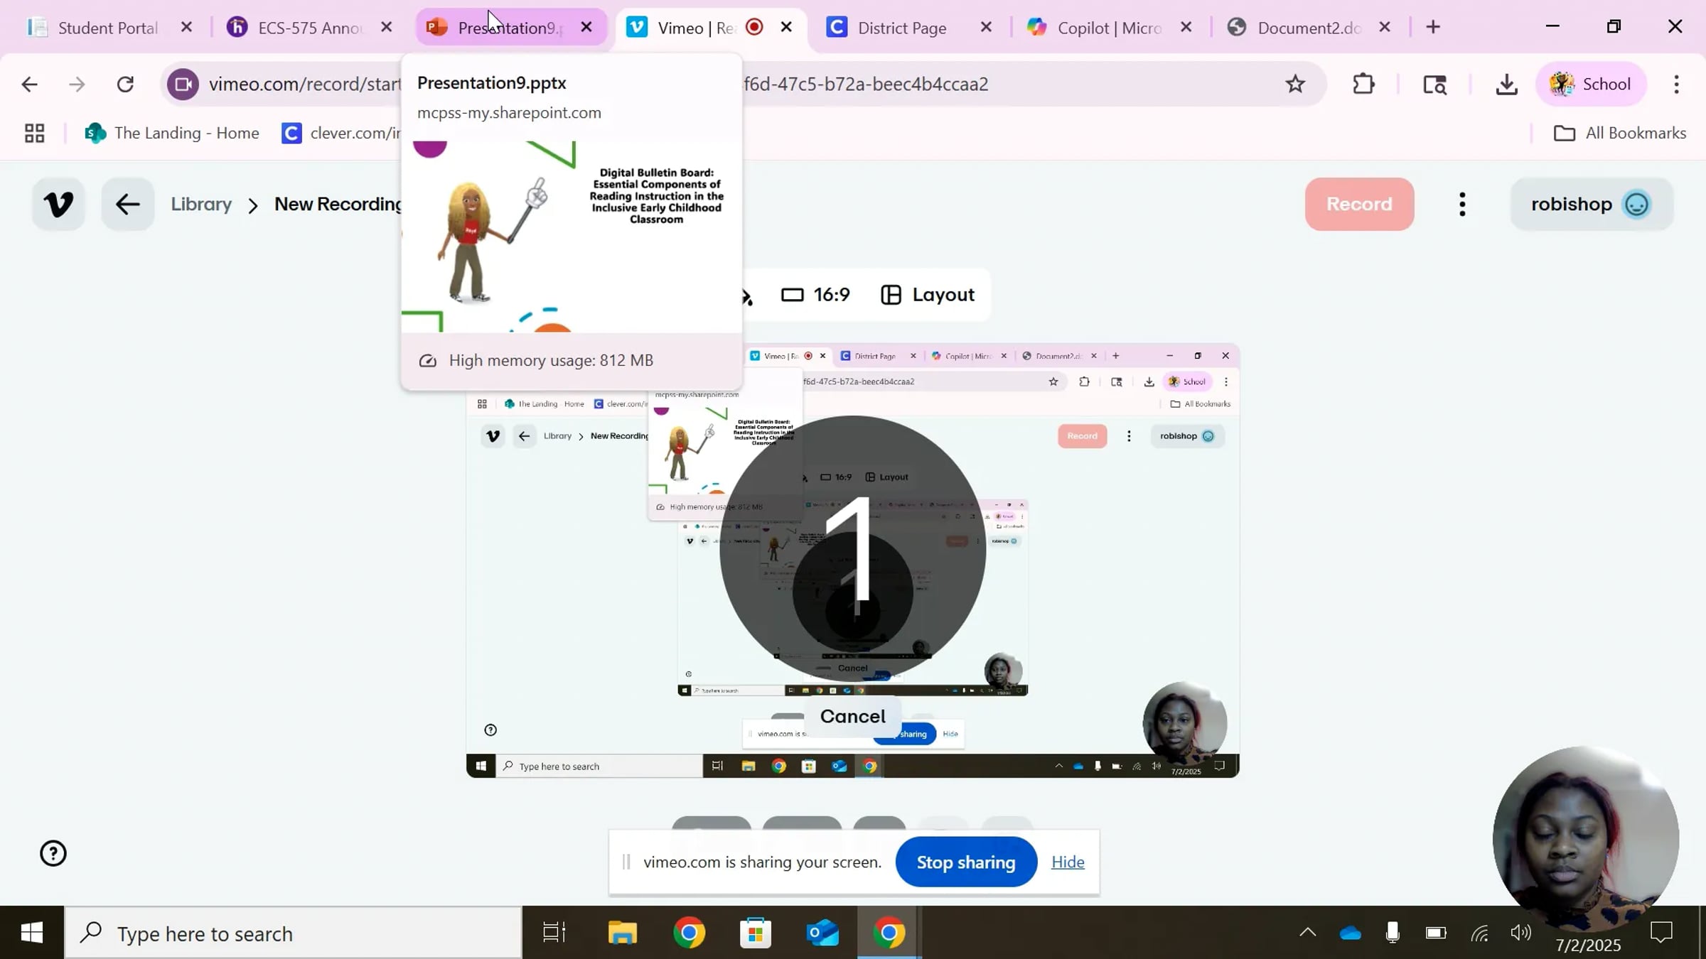This screenshot has width=1706, height=959.
Task: Switch to the Copilot Microsoft tab
Action: pos(1109,28)
